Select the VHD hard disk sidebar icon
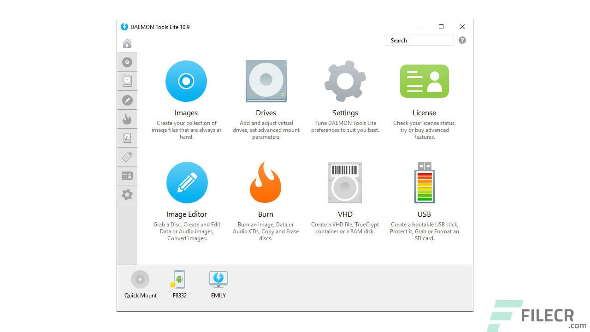 (x=127, y=137)
